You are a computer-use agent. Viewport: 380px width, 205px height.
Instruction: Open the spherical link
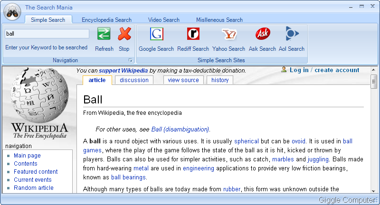click(x=247, y=141)
